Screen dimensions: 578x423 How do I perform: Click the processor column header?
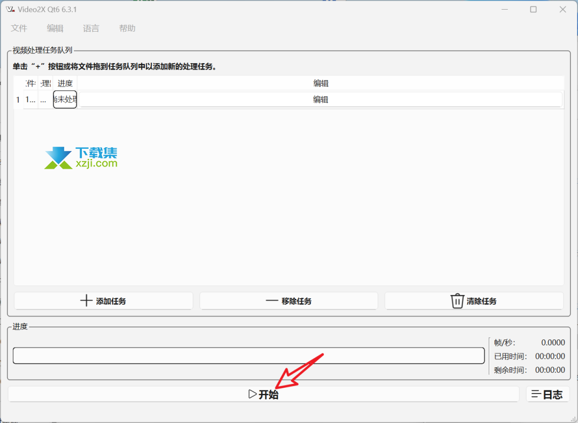pyautogui.click(x=45, y=83)
